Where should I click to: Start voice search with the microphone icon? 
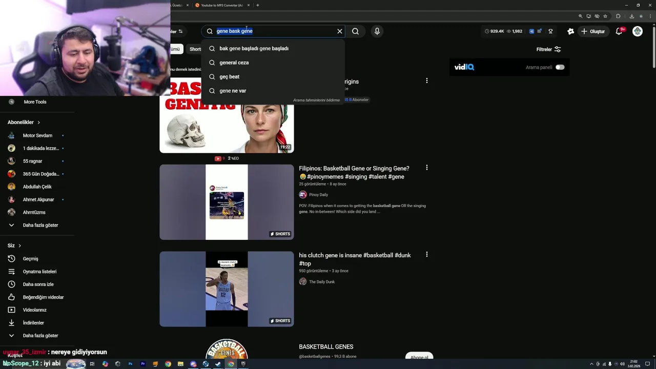tap(377, 31)
